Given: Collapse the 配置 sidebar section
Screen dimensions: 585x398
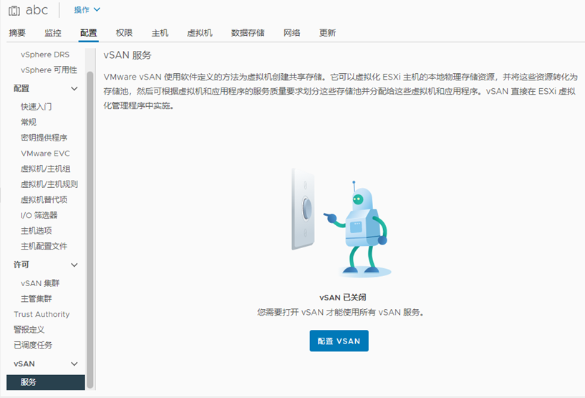Looking at the screenshot, I should 74,89.
